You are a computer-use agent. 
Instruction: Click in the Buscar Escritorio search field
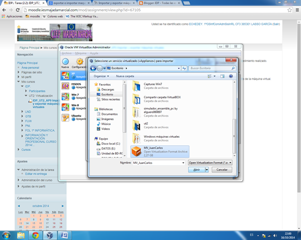(x=210, y=68)
